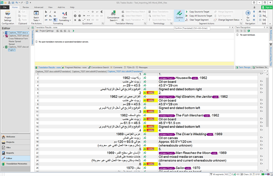
Task: Click Copy Source to Target
Action: [x=197, y=12]
